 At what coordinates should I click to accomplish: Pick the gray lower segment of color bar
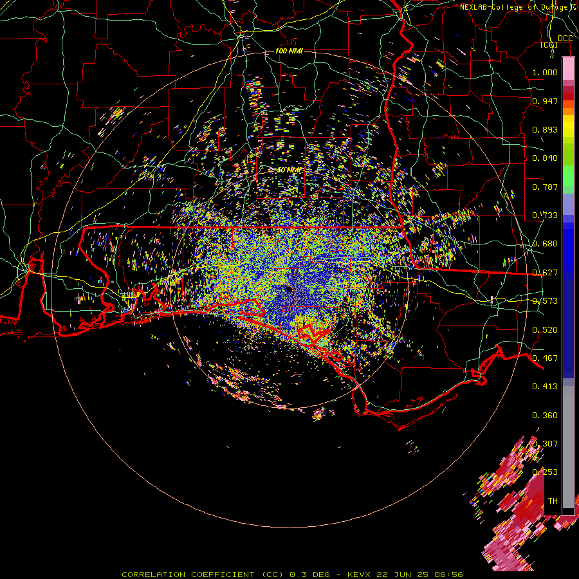568,447
